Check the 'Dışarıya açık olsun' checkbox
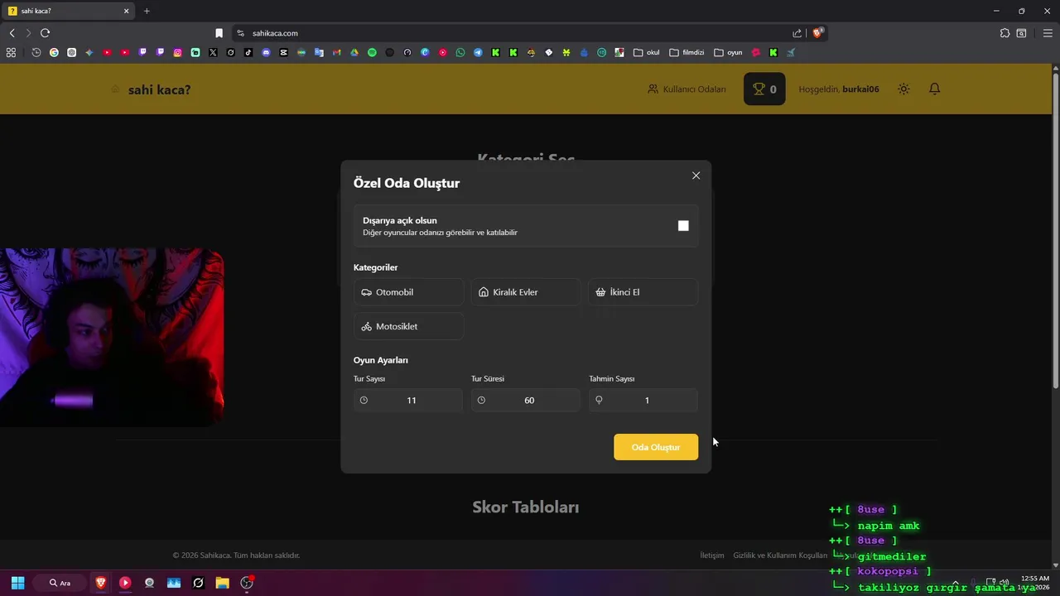1060x596 pixels. click(683, 226)
